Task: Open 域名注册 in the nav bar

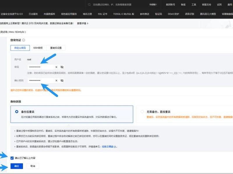Action: [87, 14]
